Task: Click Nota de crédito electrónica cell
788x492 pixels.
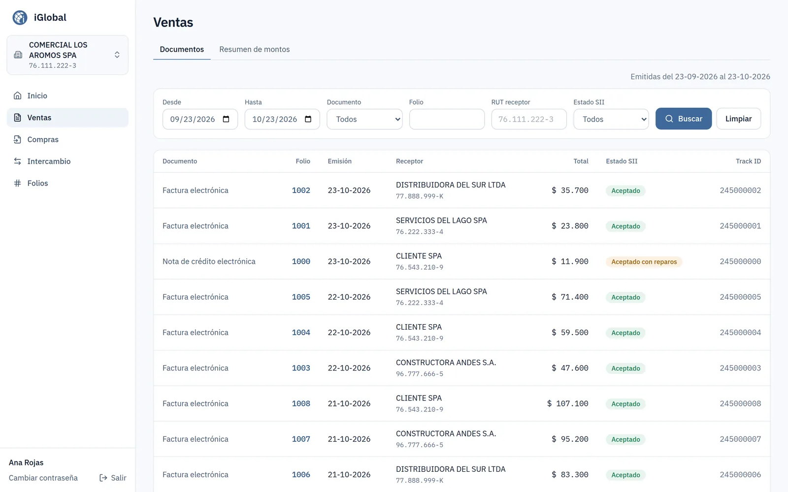Action: 209,261
